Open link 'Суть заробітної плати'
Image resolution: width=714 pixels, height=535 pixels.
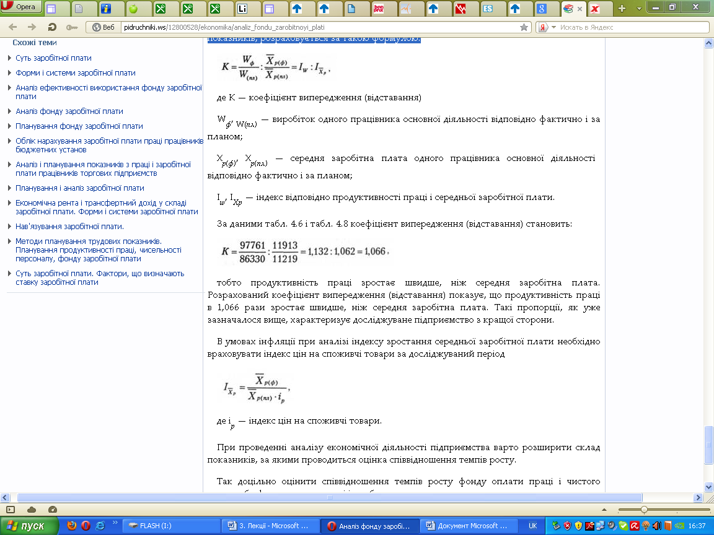click(x=54, y=58)
